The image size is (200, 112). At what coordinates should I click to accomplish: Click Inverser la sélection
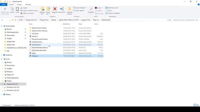(112, 13)
